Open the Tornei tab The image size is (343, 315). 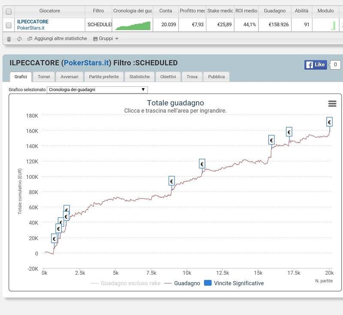[44, 77]
